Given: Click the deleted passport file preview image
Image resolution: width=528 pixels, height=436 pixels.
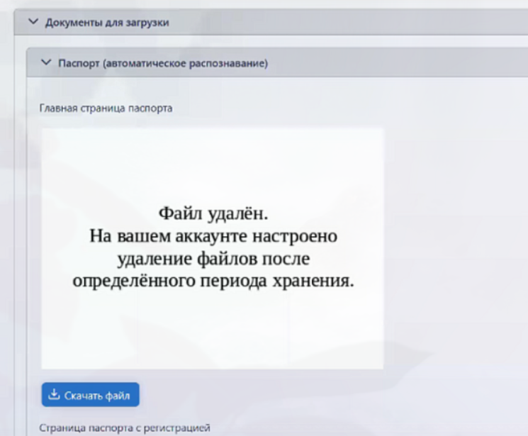Looking at the screenshot, I should click(x=213, y=249).
